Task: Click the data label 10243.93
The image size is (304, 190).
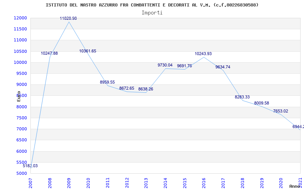Action: (203, 54)
